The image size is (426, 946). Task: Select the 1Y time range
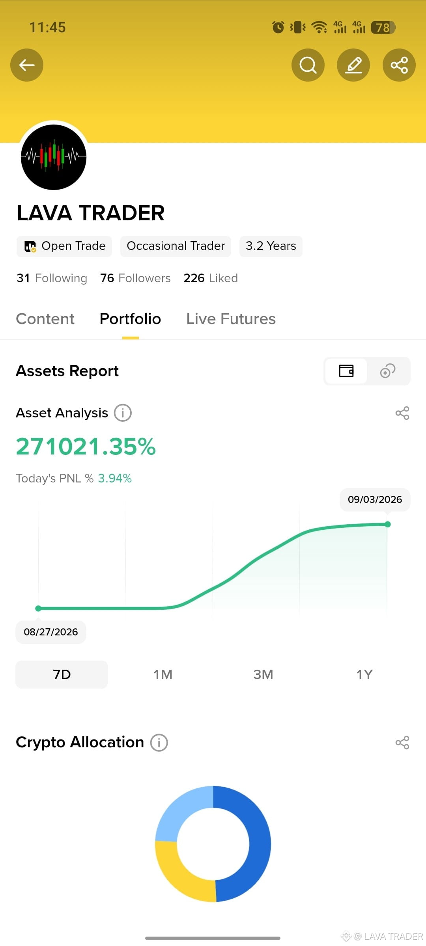(x=364, y=674)
